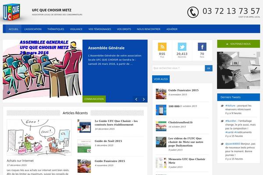Open the Twitter followers icon
The height and width of the screenshot is (175, 263).
[182, 47]
